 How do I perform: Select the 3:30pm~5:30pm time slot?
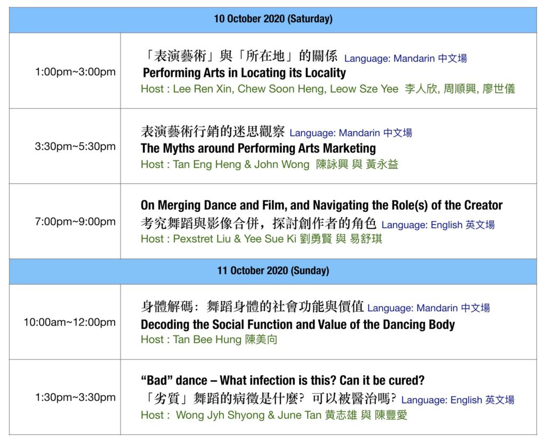(75, 146)
